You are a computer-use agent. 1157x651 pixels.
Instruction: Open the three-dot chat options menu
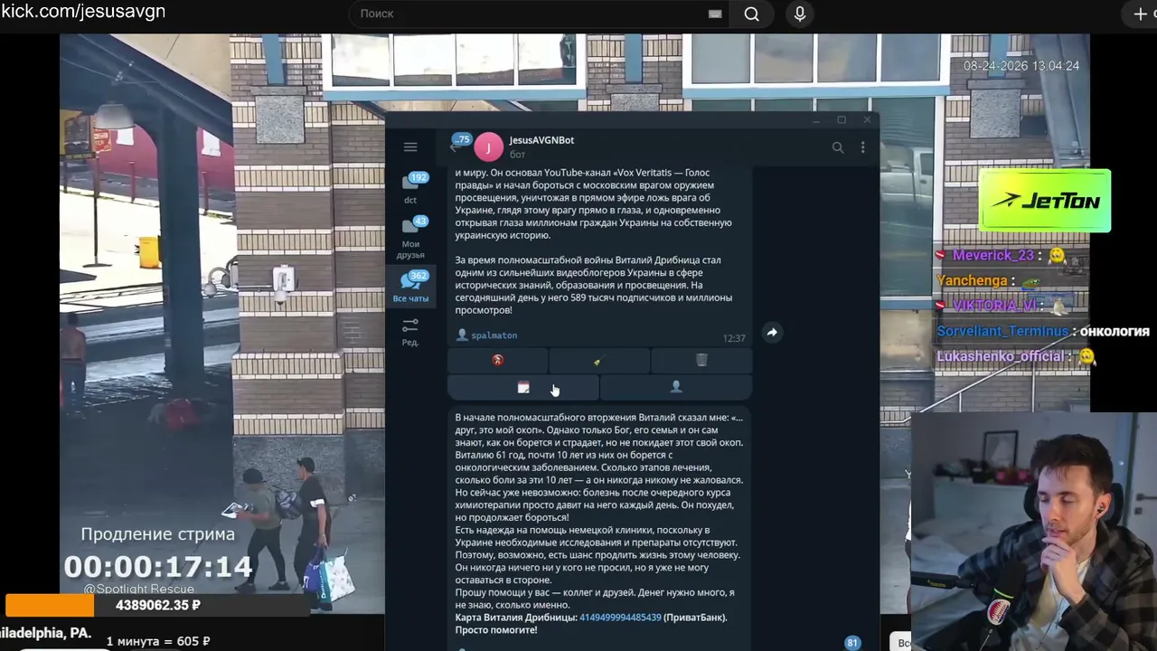point(862,147)
